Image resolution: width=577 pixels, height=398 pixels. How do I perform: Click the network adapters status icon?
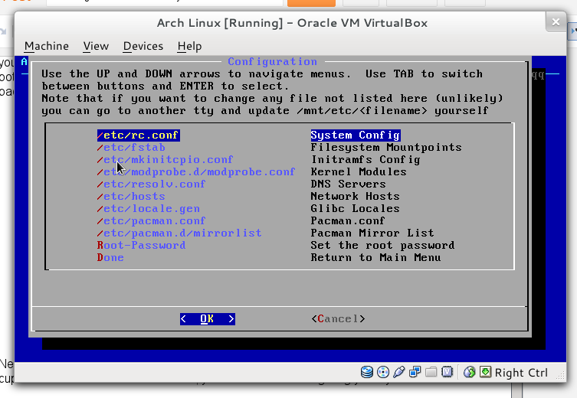tap(415, 372)
